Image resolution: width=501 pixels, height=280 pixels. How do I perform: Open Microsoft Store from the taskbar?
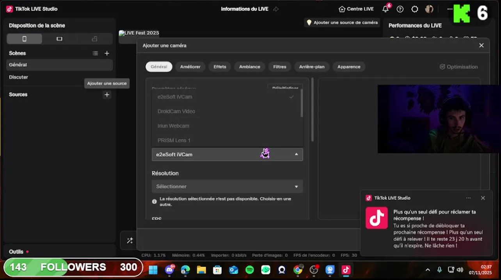point(217,270)
